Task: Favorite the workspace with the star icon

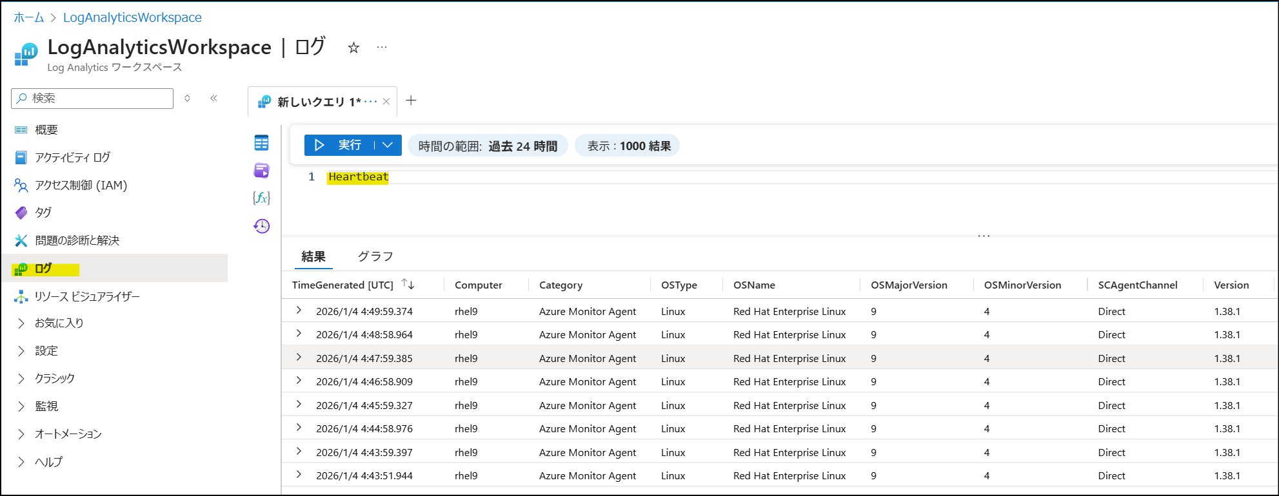Action: pyautogui.click(x=353, y=48)
